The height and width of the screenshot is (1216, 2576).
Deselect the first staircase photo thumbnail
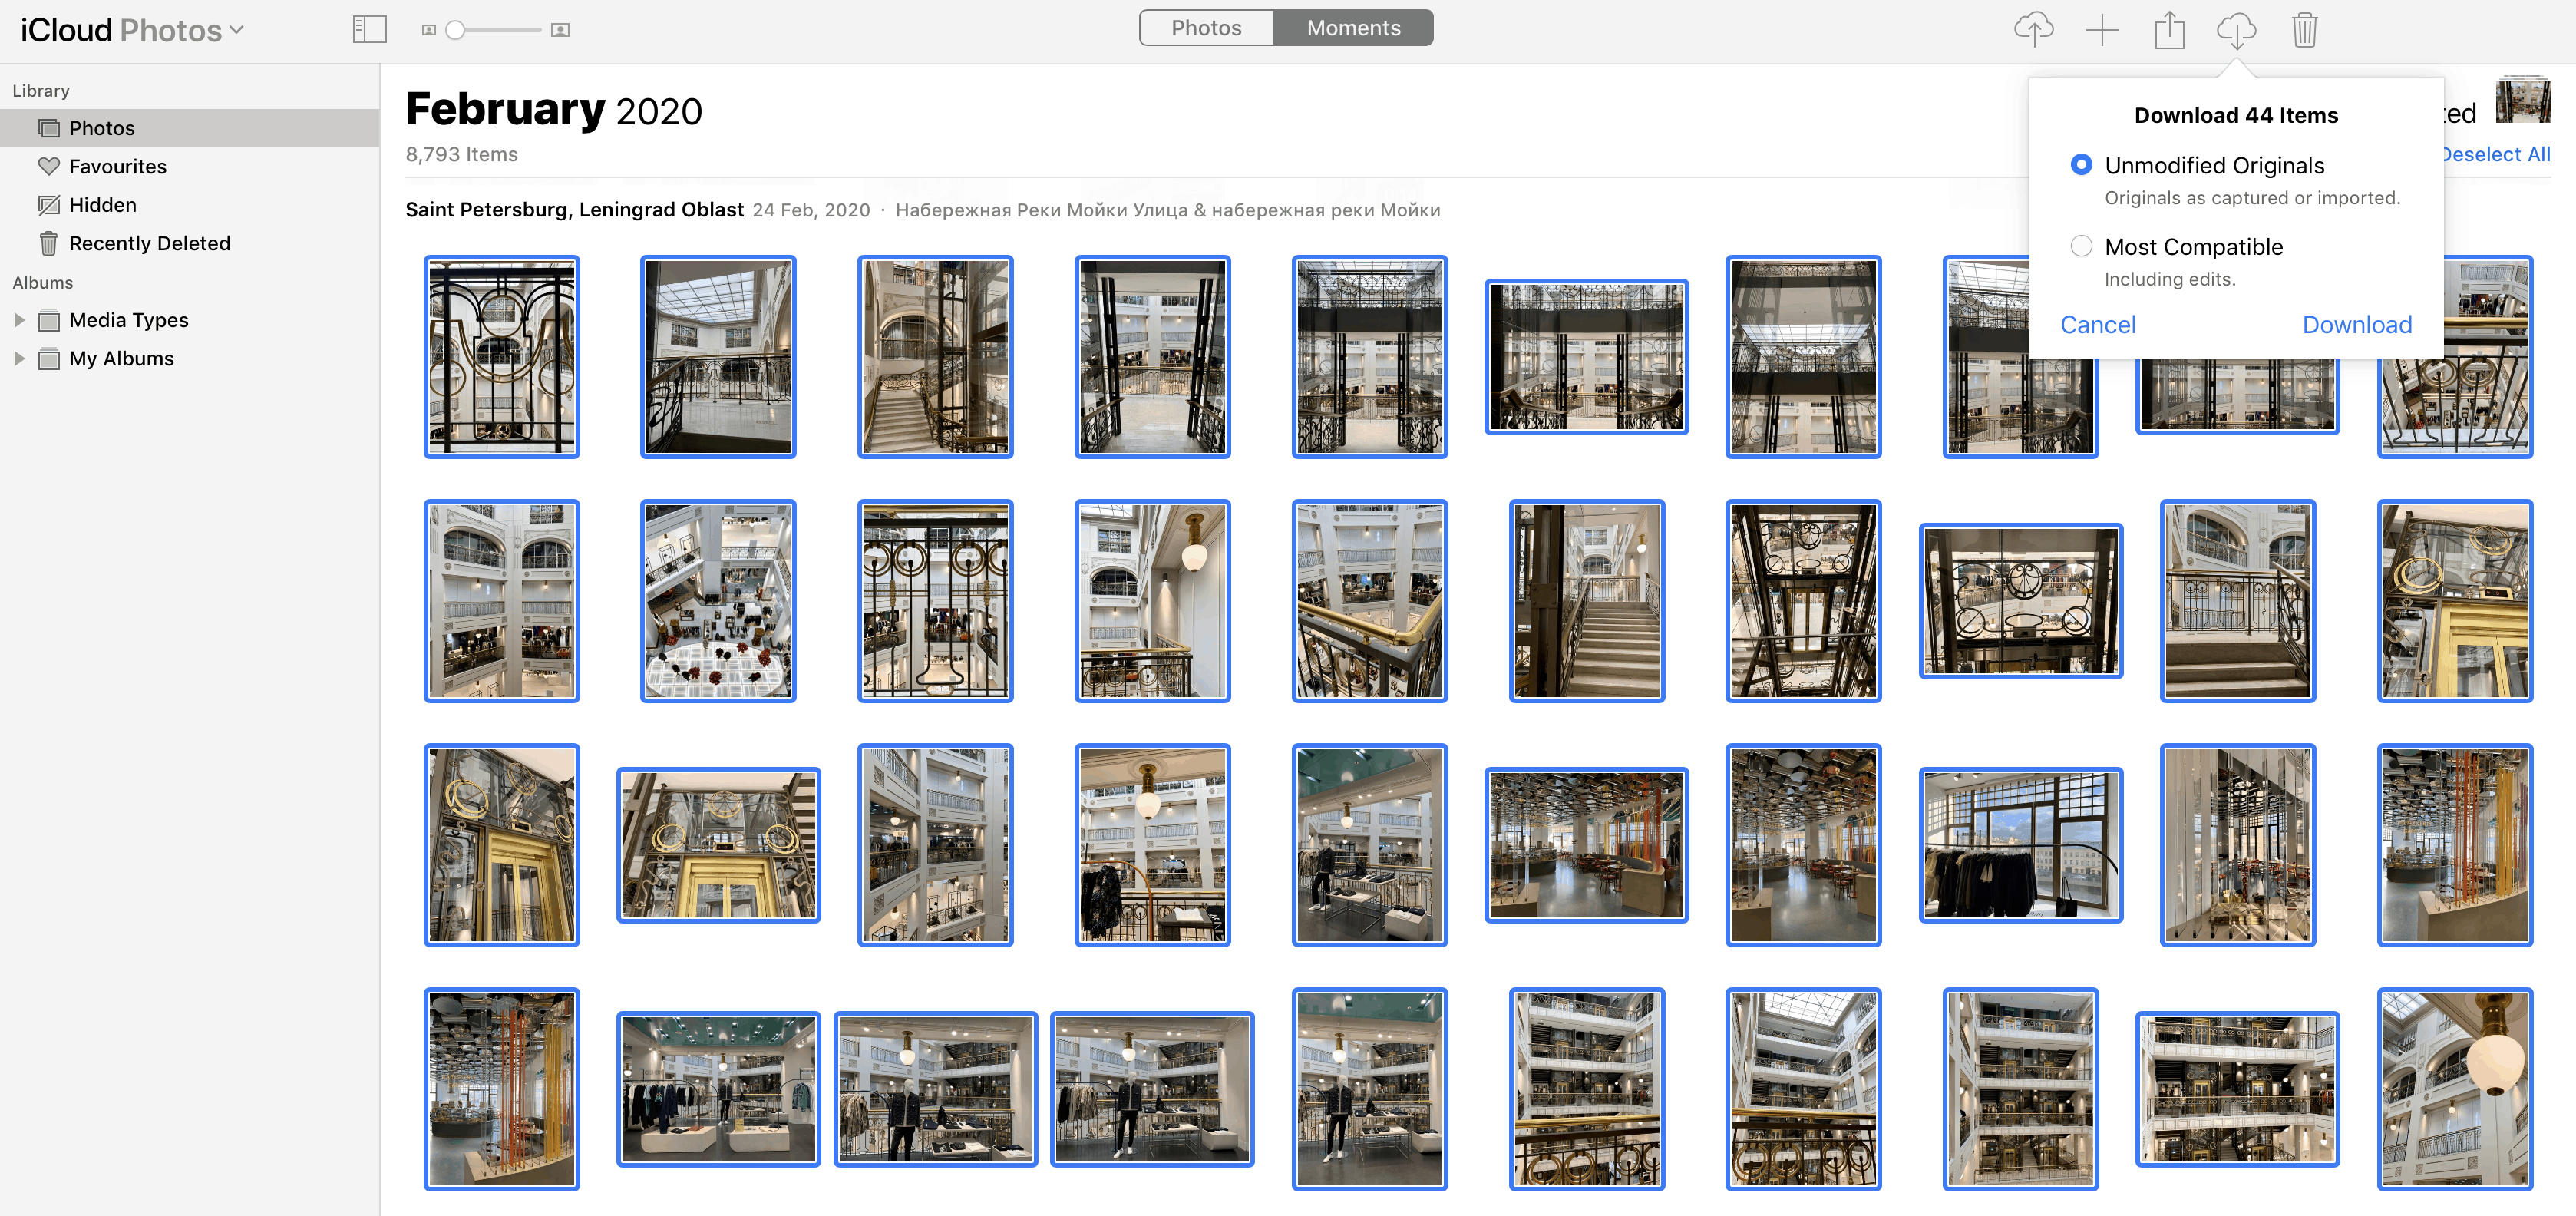pos(935,357)
